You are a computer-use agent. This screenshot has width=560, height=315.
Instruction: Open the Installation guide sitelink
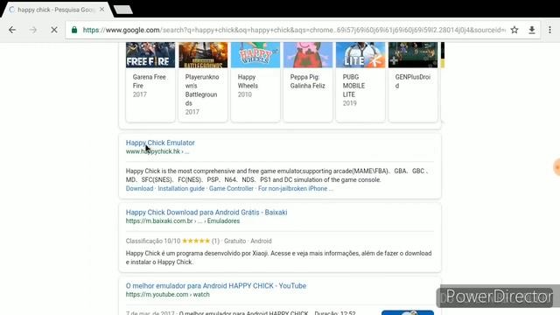[x=181, y=189]
